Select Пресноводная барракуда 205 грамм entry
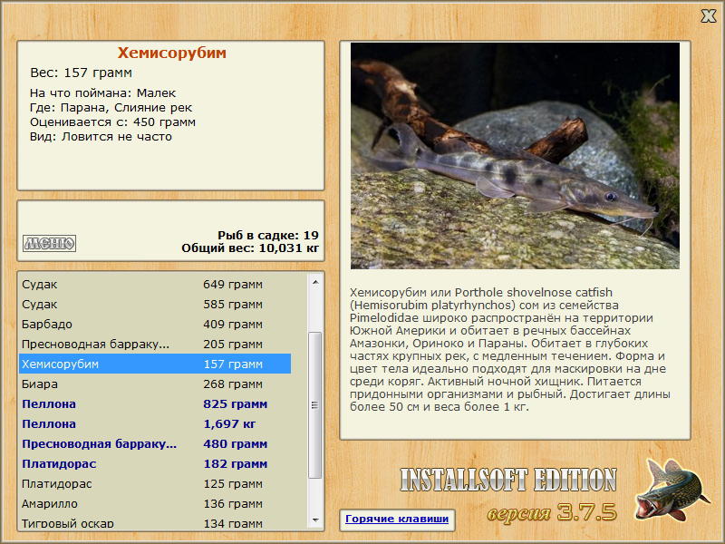725x544 pixels. pyautogui.click(x=155, y=345)
